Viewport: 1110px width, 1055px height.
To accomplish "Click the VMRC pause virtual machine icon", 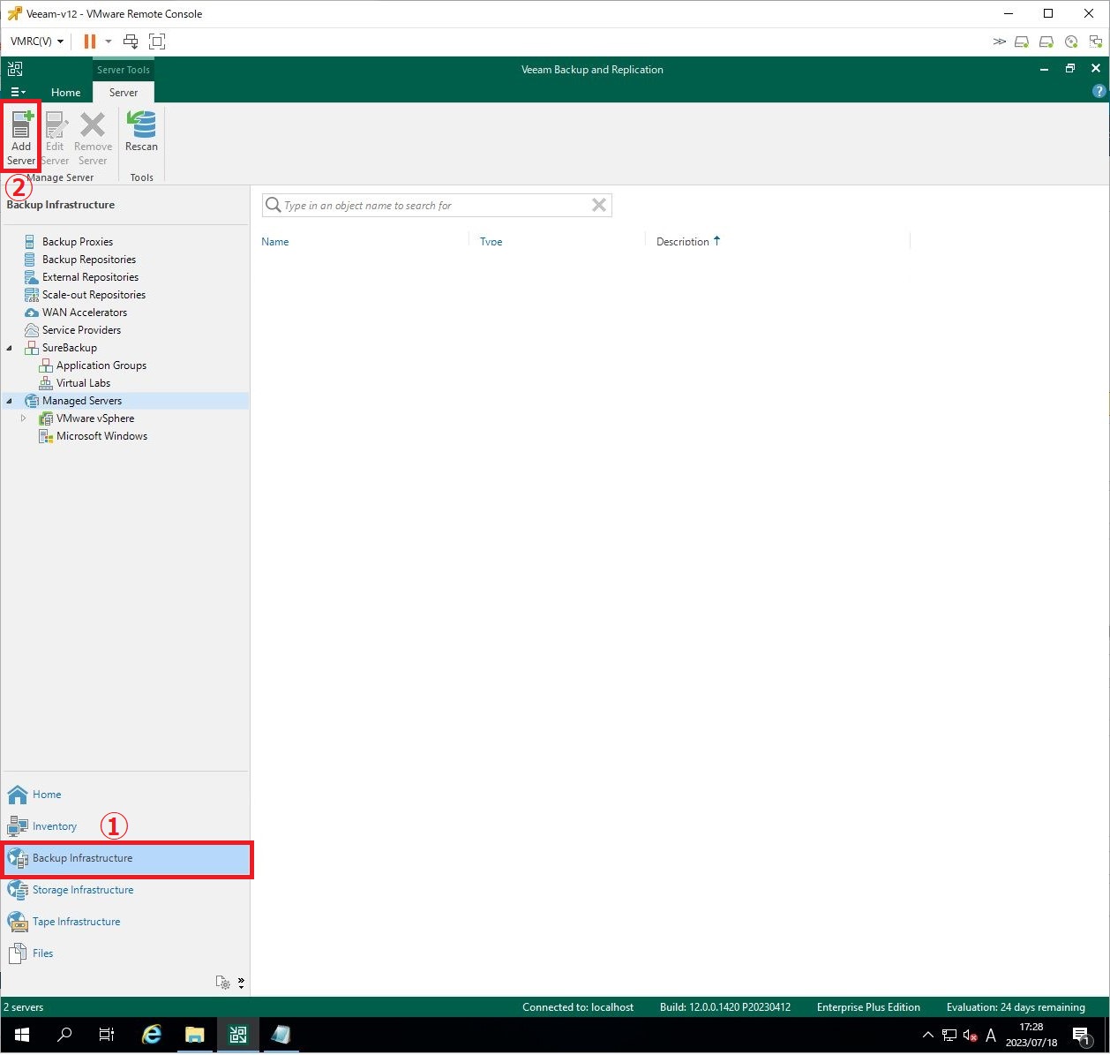I will tap(90, 41).
